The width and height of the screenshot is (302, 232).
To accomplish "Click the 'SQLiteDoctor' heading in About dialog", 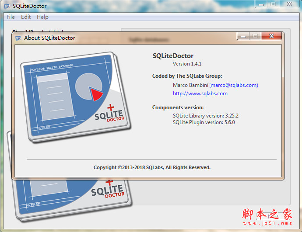I will click(x=173, y=56).
